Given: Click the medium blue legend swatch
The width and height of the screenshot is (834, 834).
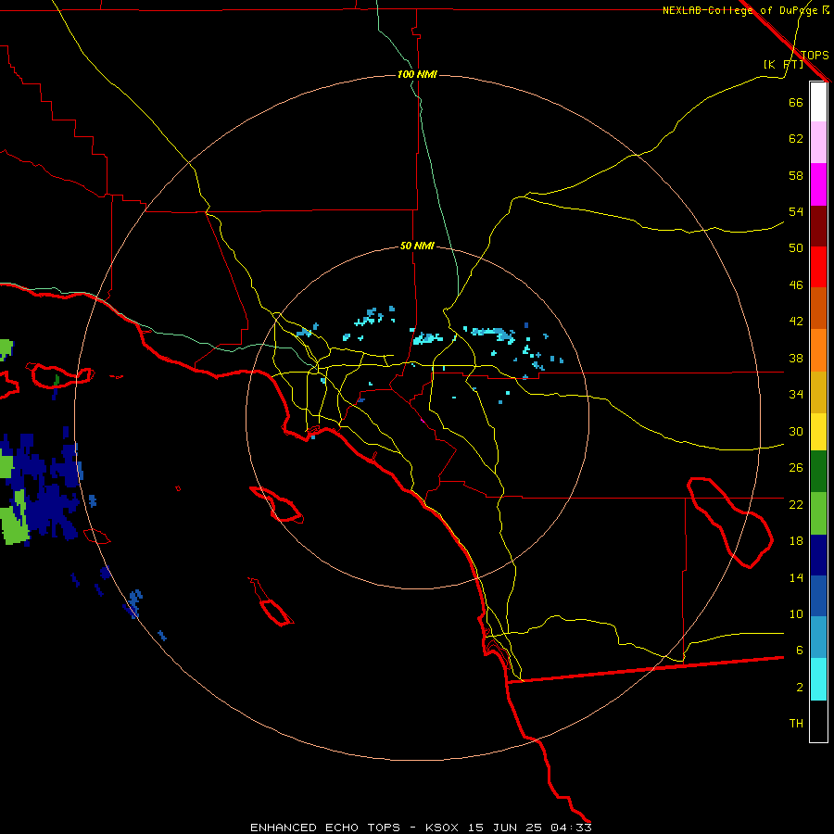Looking at the screenshot, I should (x=818, y=596).
